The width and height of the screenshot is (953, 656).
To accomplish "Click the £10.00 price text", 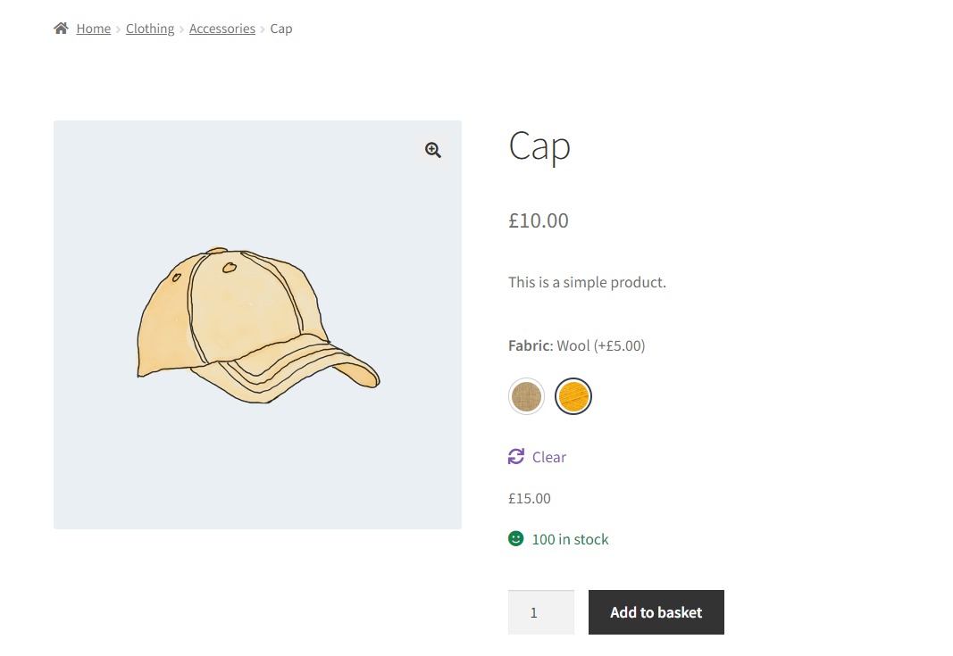I will coord(538,220).
